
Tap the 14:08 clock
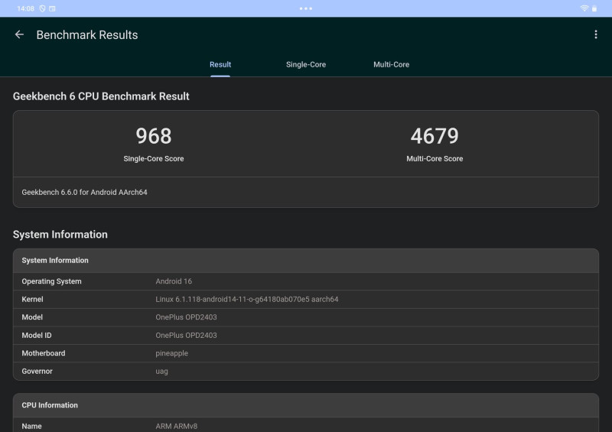click(25, 8)
